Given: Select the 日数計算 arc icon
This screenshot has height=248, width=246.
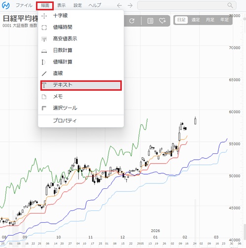Looking at the screenshot, I should pyautogui.click(x=44, y=51).
